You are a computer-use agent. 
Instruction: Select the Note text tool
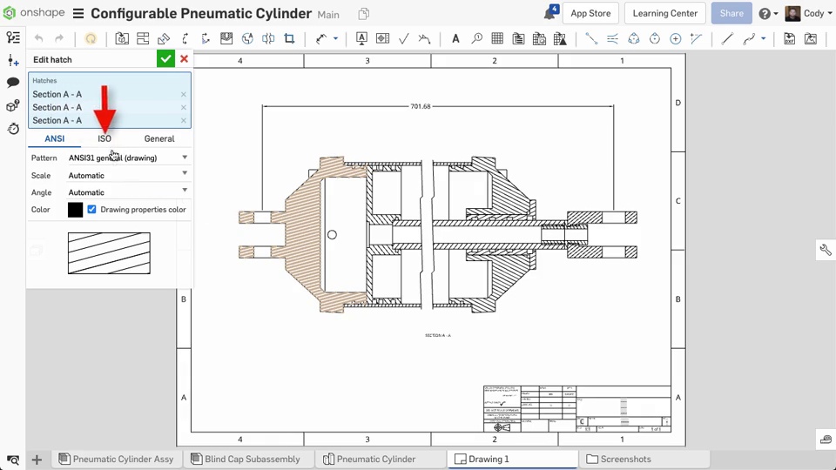click(455, 38)
